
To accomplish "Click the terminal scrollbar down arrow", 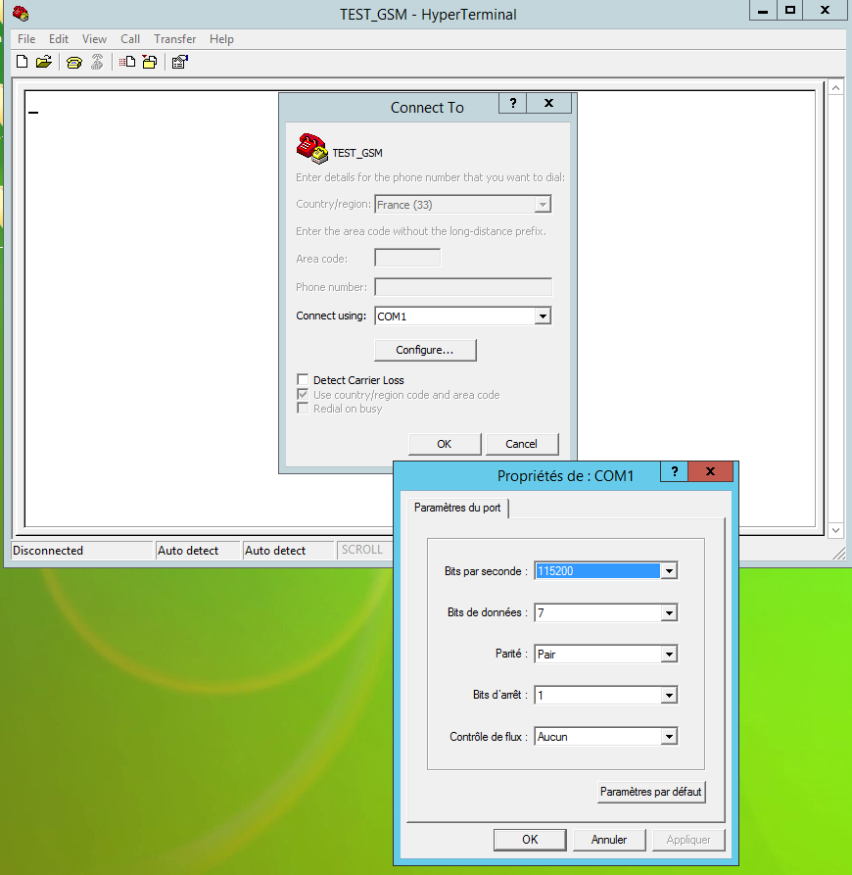I will [835, 530].
